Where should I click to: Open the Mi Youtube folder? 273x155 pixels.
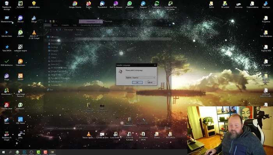click(266, 63)
